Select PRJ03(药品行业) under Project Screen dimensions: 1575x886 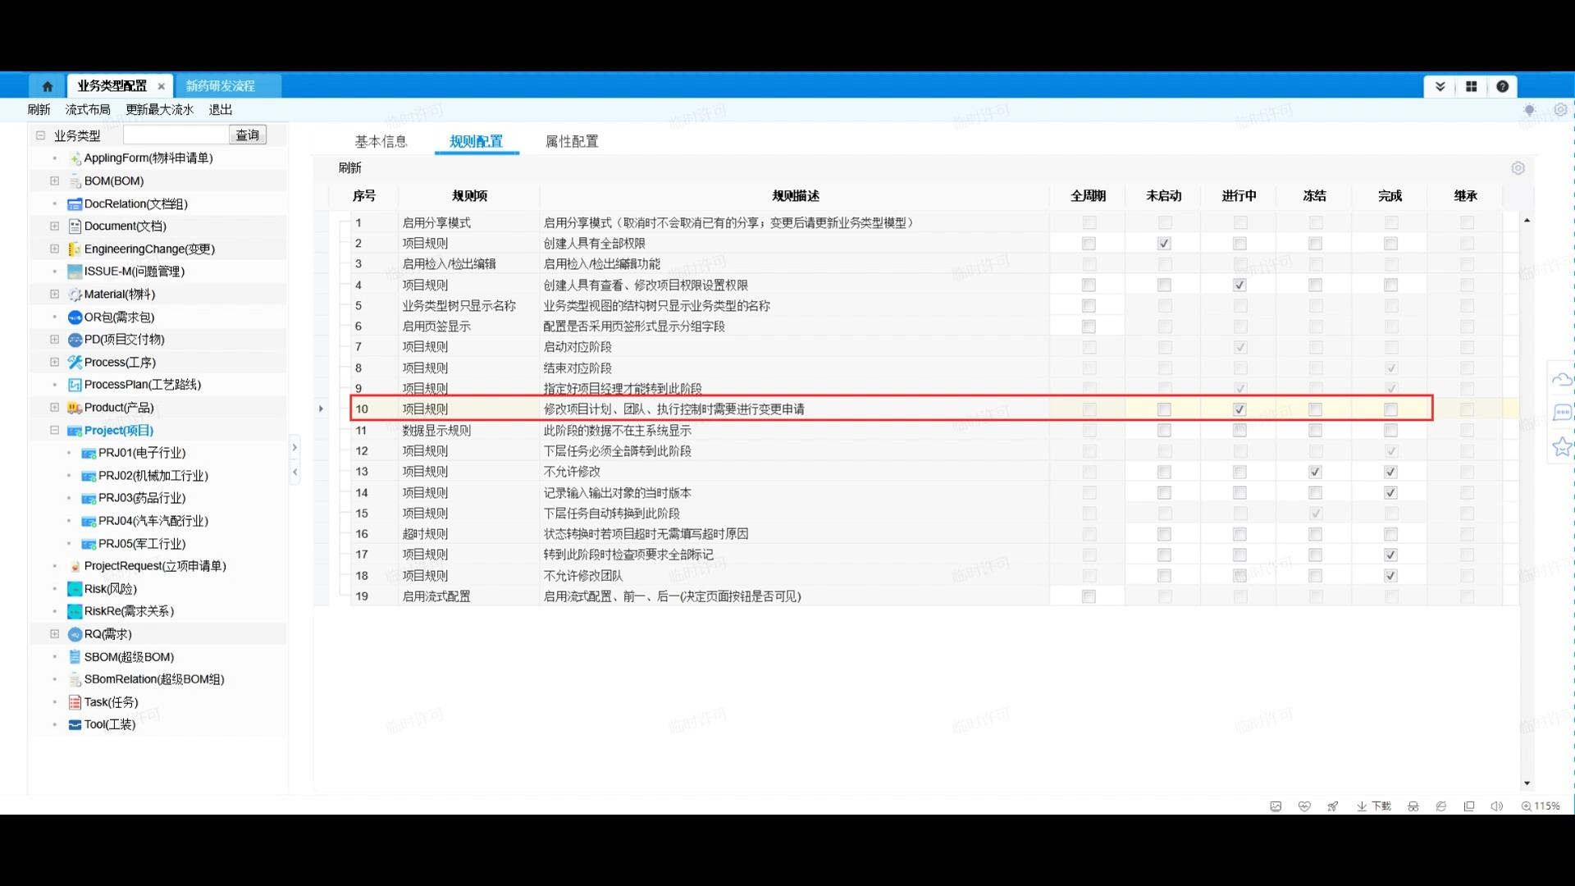click(142, 498)
